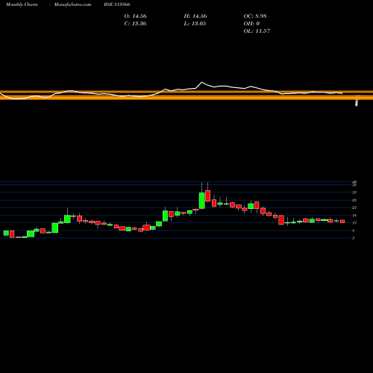Select the 'H: 14.56' high value
This screenshot has width=373, height=373.
[x=195, y=16]
